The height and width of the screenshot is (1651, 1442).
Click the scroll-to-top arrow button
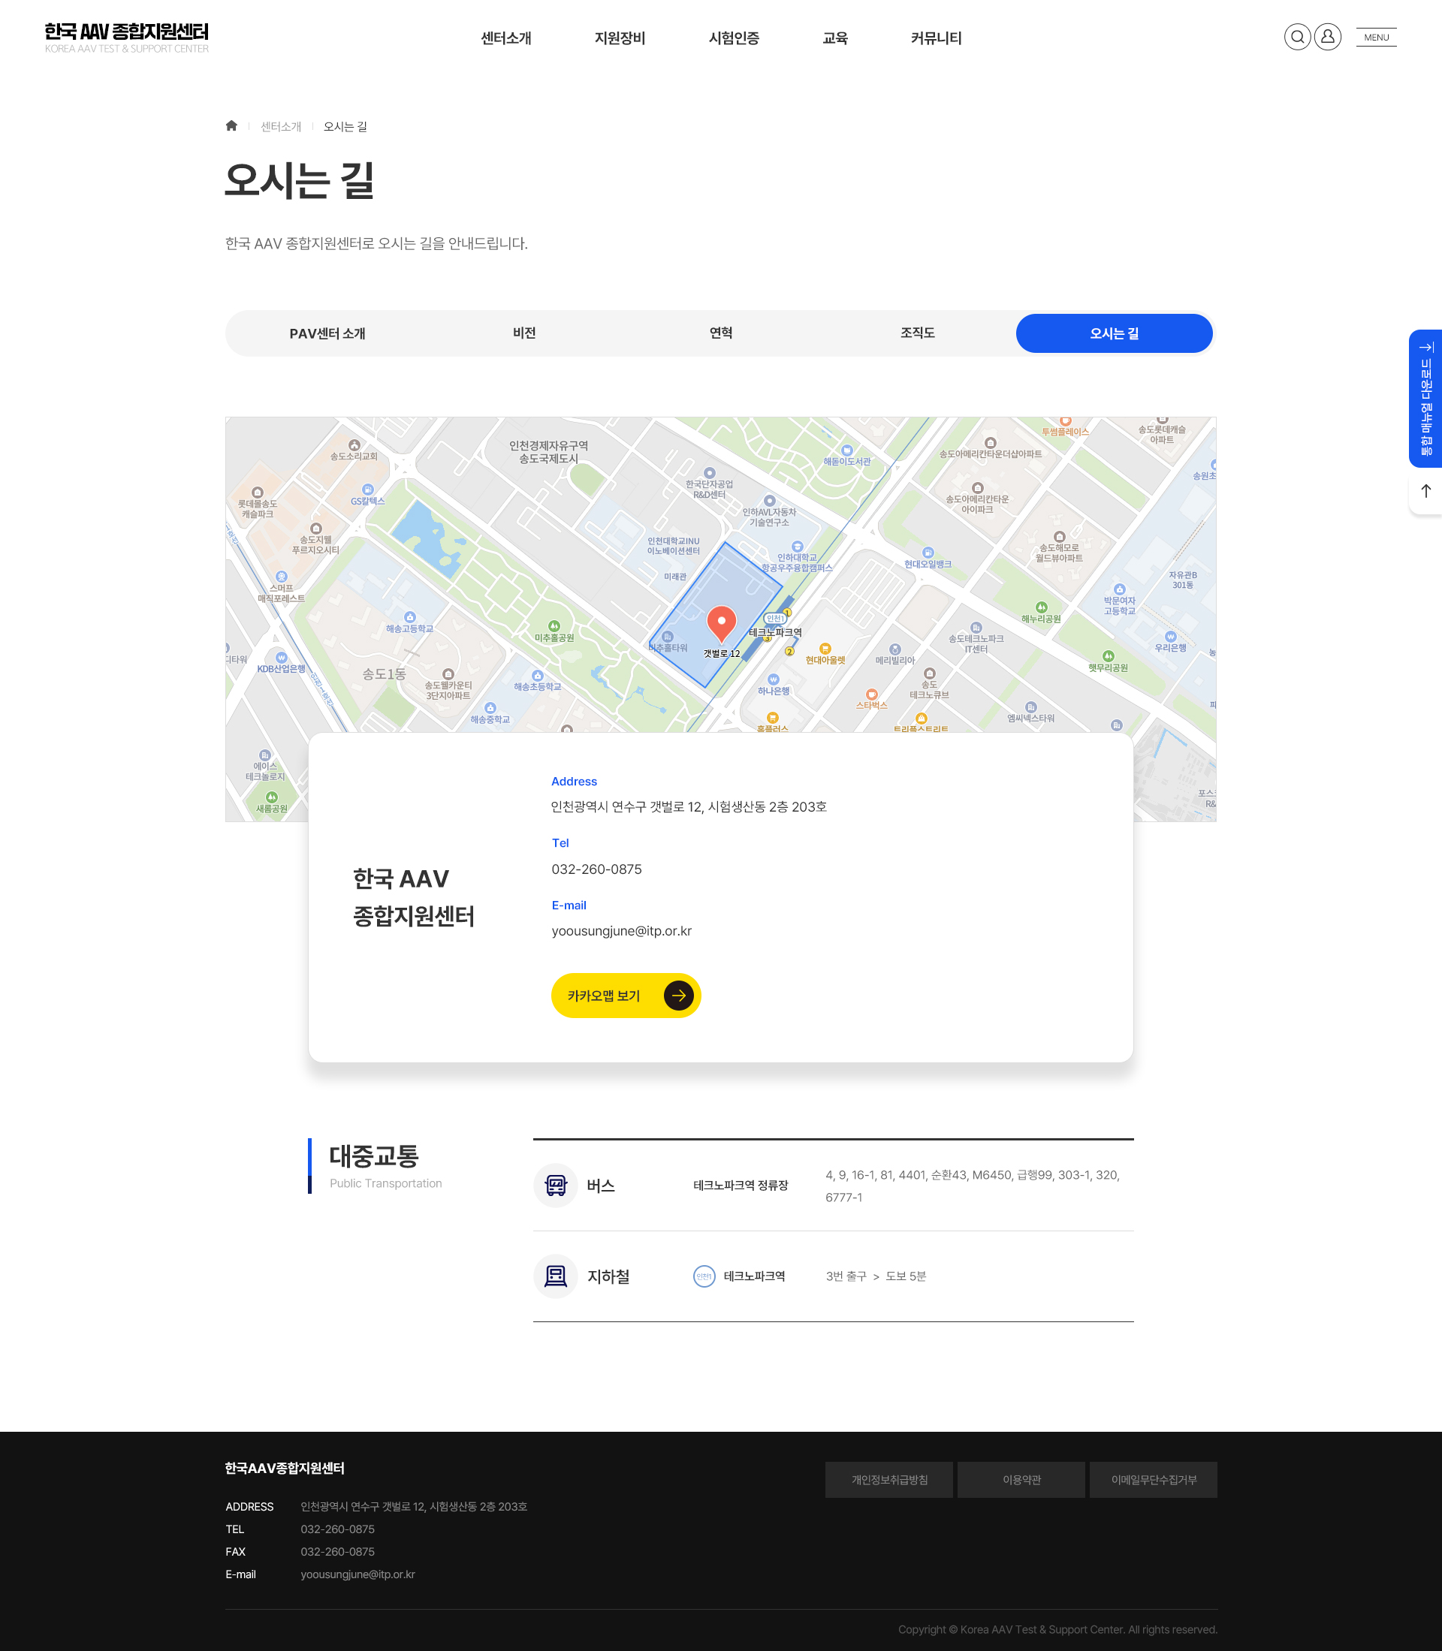[x=1425, y=492]
